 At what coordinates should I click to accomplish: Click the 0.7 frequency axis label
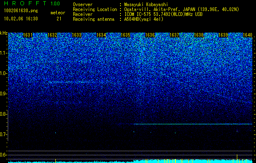[3, 134]
